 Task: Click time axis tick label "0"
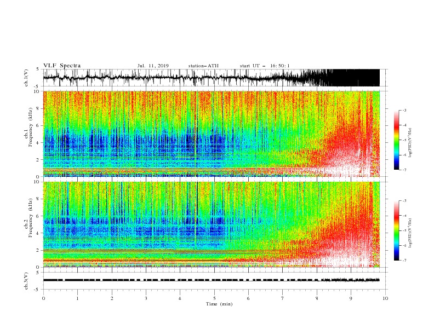tap(43, 298)
